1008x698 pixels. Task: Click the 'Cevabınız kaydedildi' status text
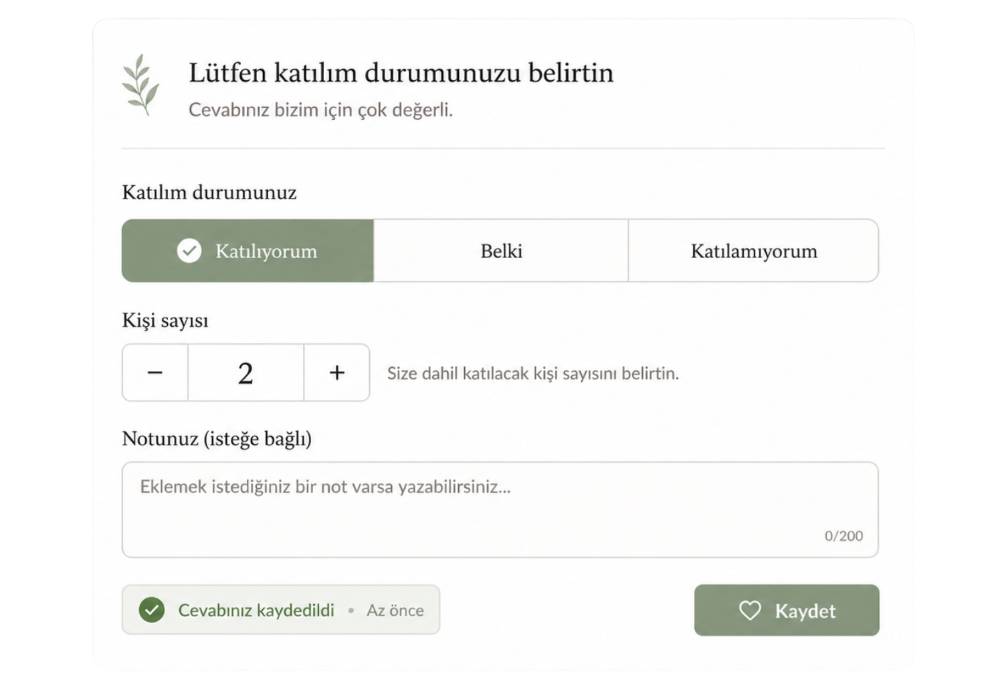click(256, 610)
